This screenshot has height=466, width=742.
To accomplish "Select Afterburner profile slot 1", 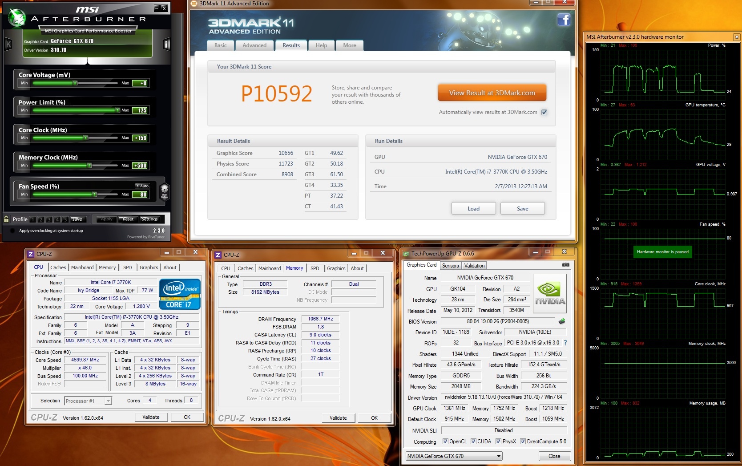I will [33, 219].
